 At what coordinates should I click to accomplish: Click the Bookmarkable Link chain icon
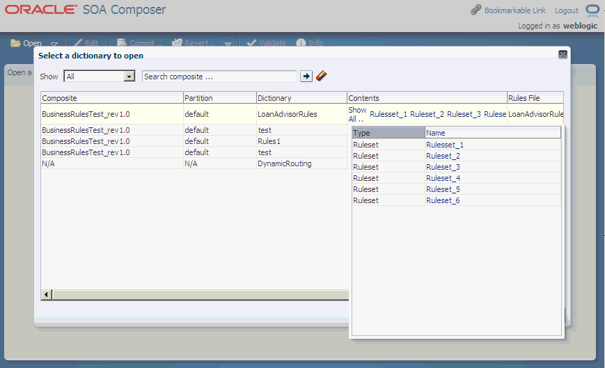[476, 10]
